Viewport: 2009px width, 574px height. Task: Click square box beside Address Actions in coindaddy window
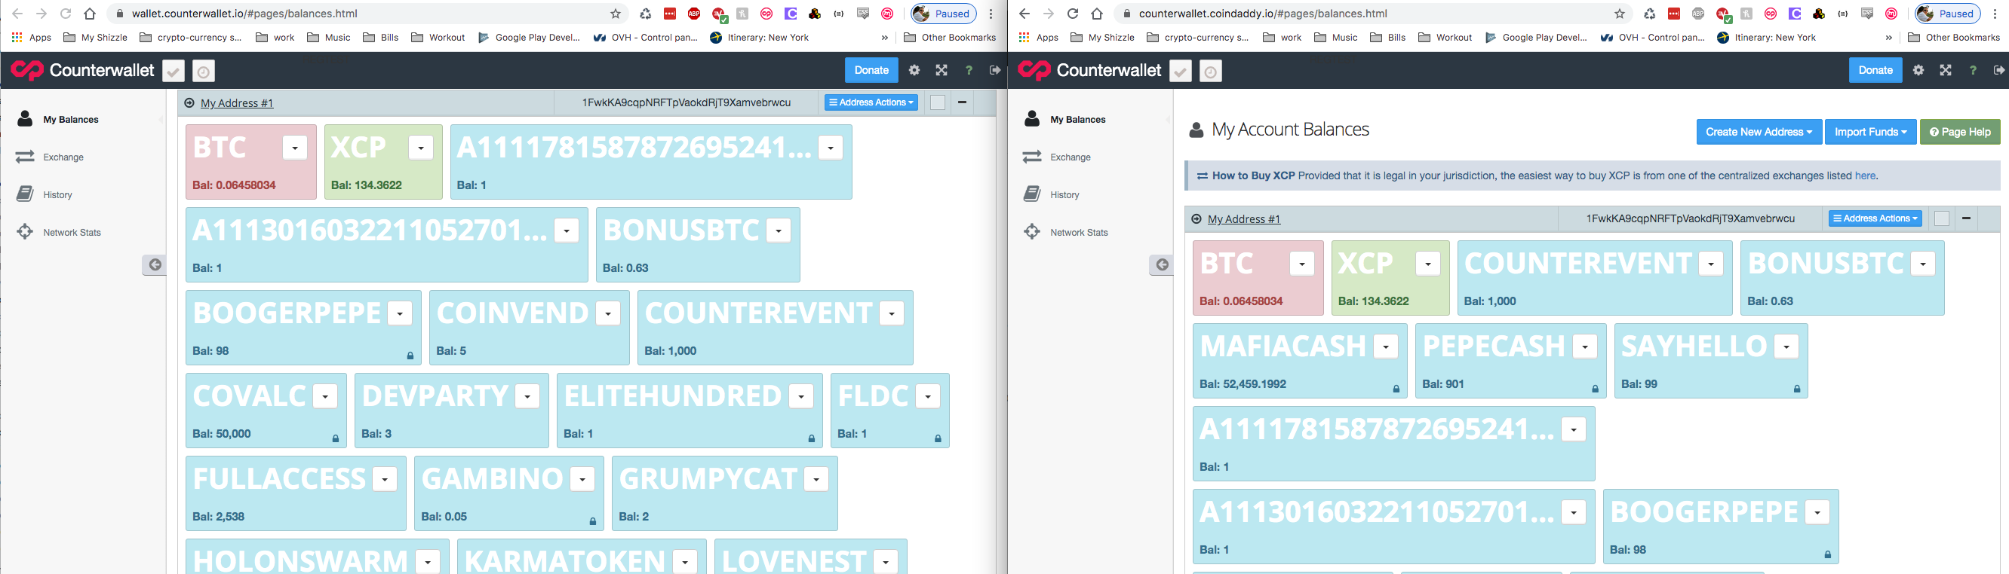point(1942,219)
